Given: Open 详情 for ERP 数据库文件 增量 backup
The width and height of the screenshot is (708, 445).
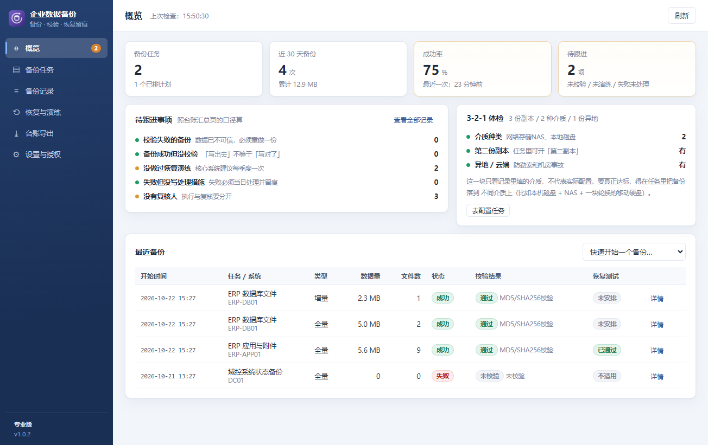Looking at the screenshot, I should coord(657,299).
